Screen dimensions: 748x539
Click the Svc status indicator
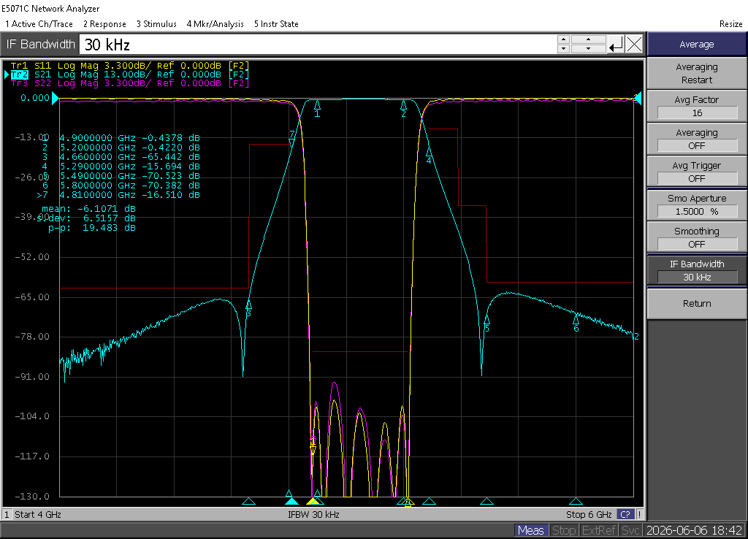click(x=630, y=530)
